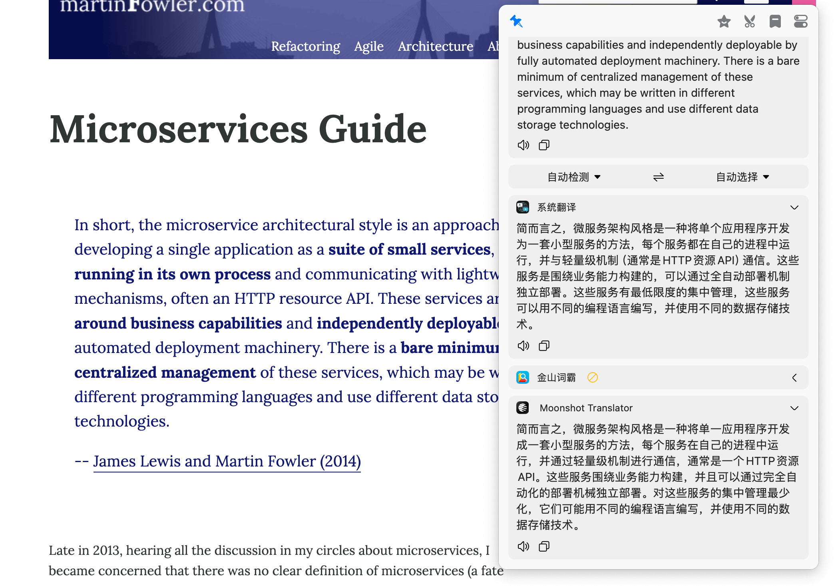Open the Refactoring menu item
Image resolution: width=840 pixels, height=586 pixels.
[305, 46]
